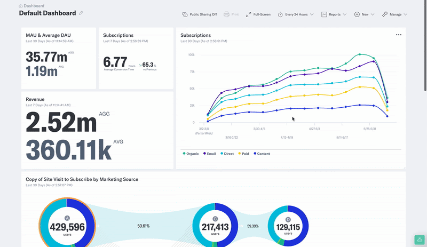Click the 429,596 users donut
This screenshot has height=247, width=427.
coord(67,226)
